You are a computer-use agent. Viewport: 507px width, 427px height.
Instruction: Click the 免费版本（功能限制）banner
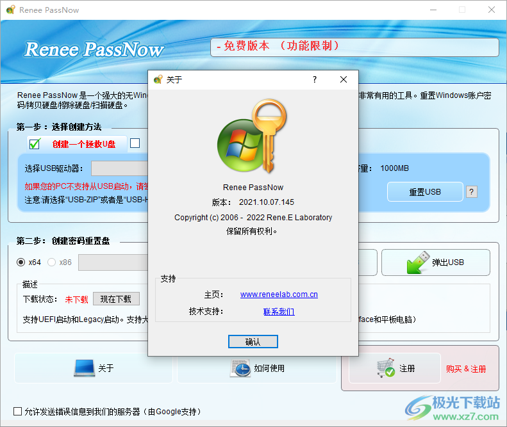point(354,47)
